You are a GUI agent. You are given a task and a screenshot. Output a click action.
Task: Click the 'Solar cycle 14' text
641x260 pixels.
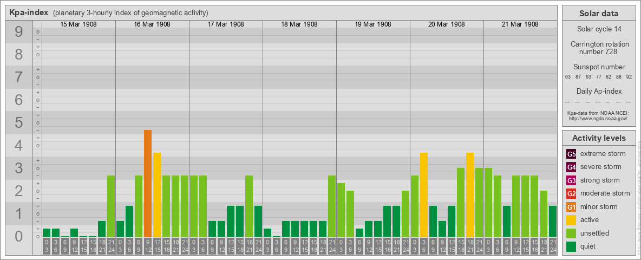click(598, 29)
